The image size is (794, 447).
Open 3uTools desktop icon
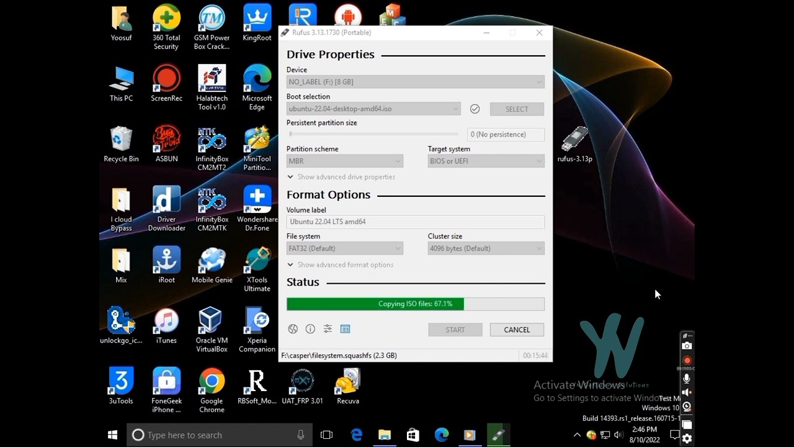(121, 387)
